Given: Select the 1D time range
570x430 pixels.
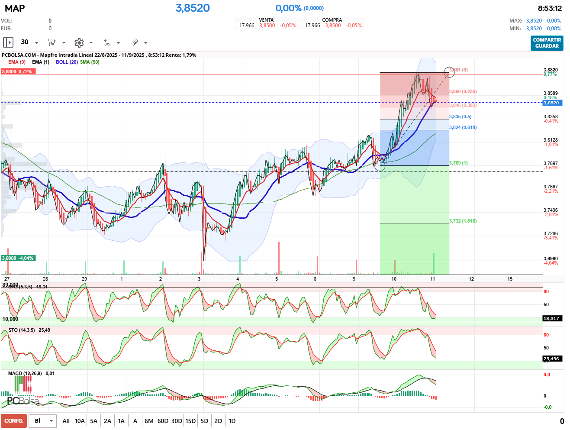Looking at the screenshot, I should [x=232, y=421].
